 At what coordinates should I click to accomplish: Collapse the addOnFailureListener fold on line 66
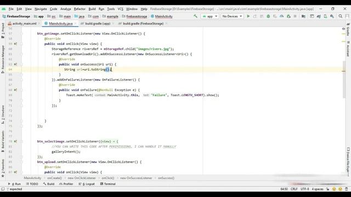22,80
